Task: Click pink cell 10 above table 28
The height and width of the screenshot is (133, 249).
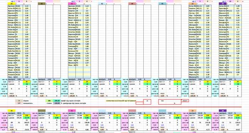Action: [230, 1]
